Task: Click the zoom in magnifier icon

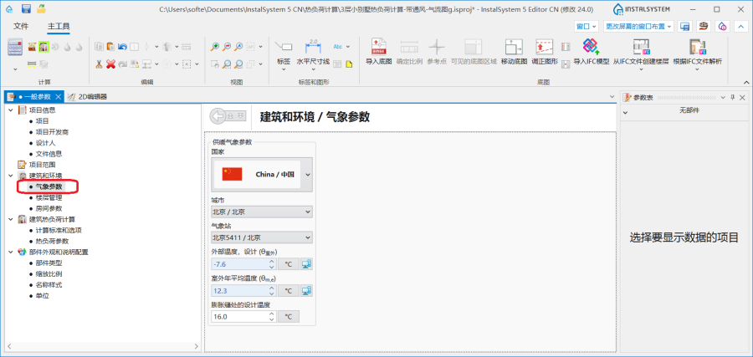Action: pyautogui.click(x=215, y=46)
